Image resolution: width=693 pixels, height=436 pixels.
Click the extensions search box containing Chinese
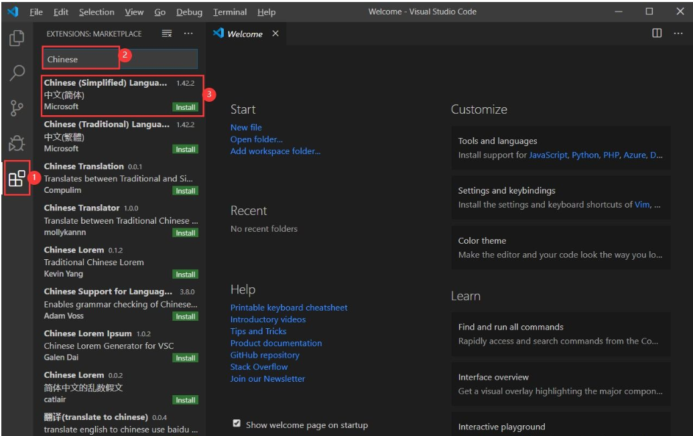pyautogui.click(x=121, y=59)
